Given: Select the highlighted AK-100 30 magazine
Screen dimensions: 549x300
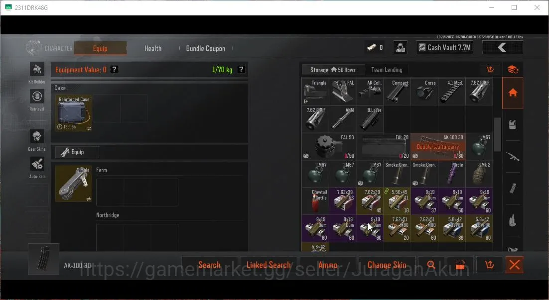Looking at the screenshot, I should pyautogui.click(x=438, y=146).
